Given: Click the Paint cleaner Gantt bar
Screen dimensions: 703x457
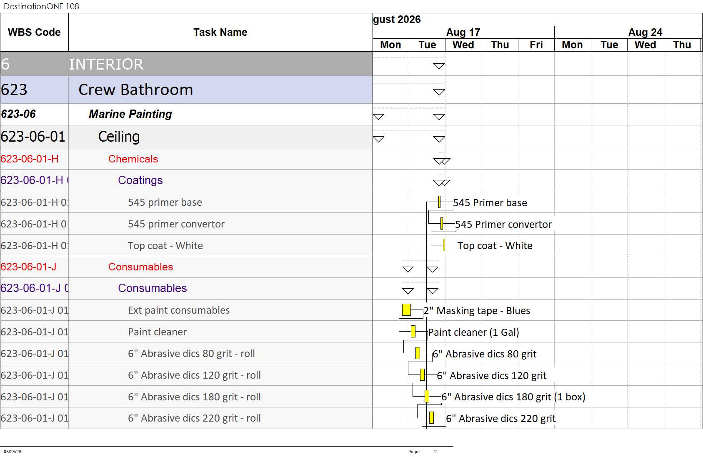Looking at the screenshot, I should tap(413, 331).
